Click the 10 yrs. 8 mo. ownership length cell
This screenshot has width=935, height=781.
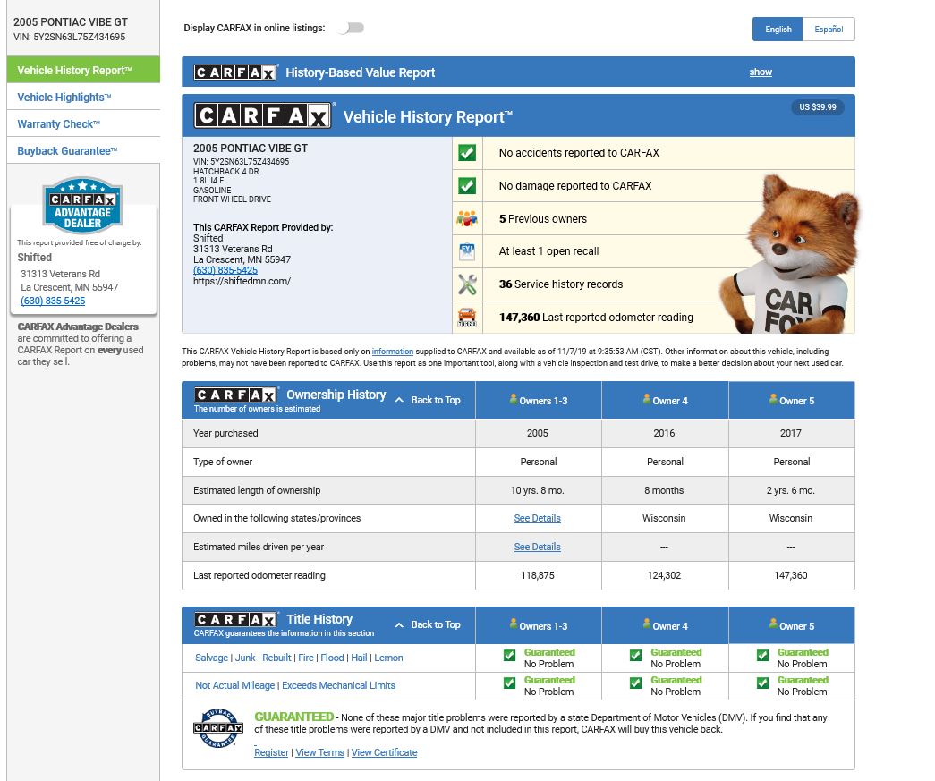coord(537,490)
